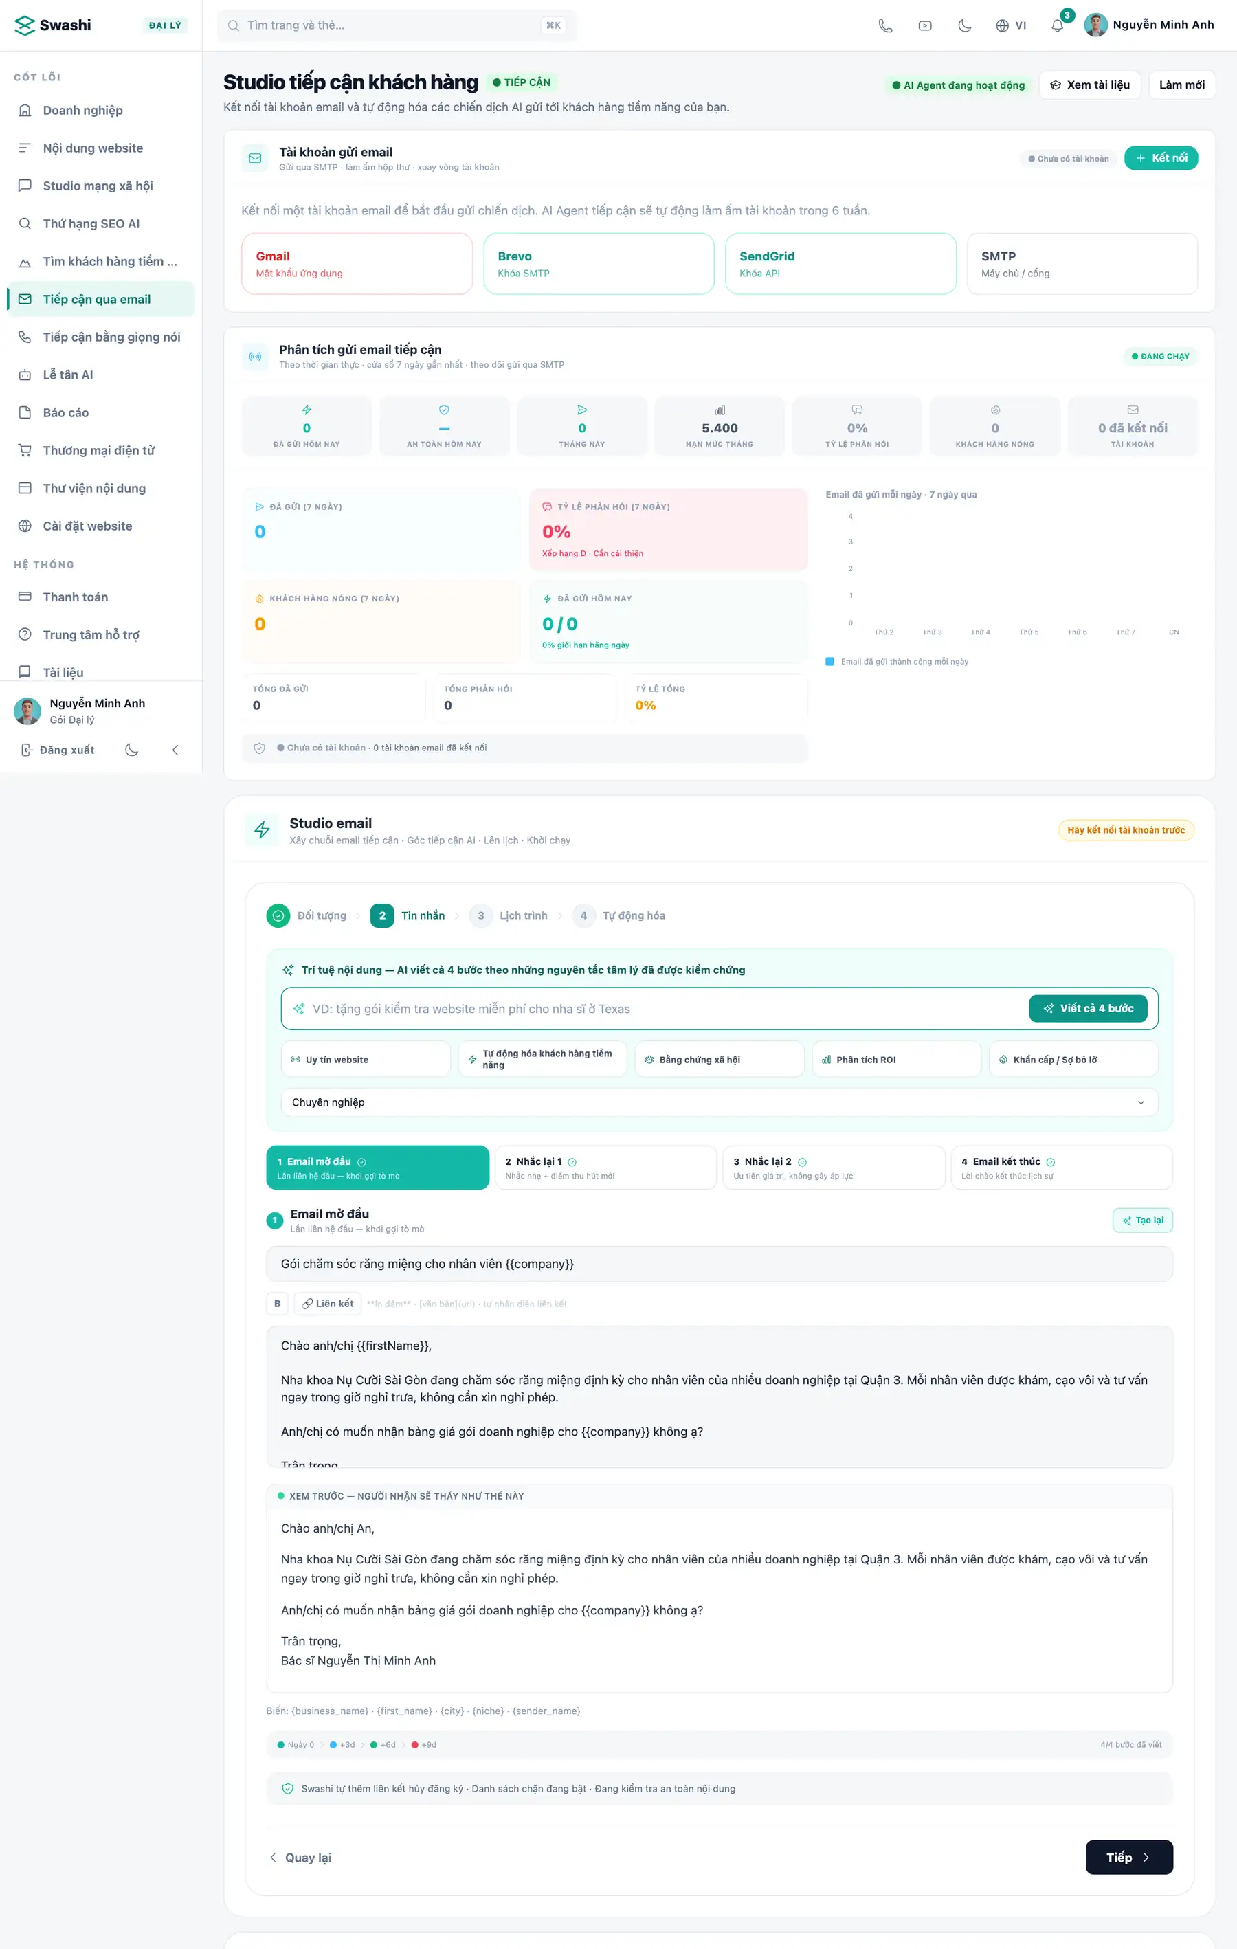1237x1949 pixels.
Task: Open Thanh toán page
Action: (100, 597)
